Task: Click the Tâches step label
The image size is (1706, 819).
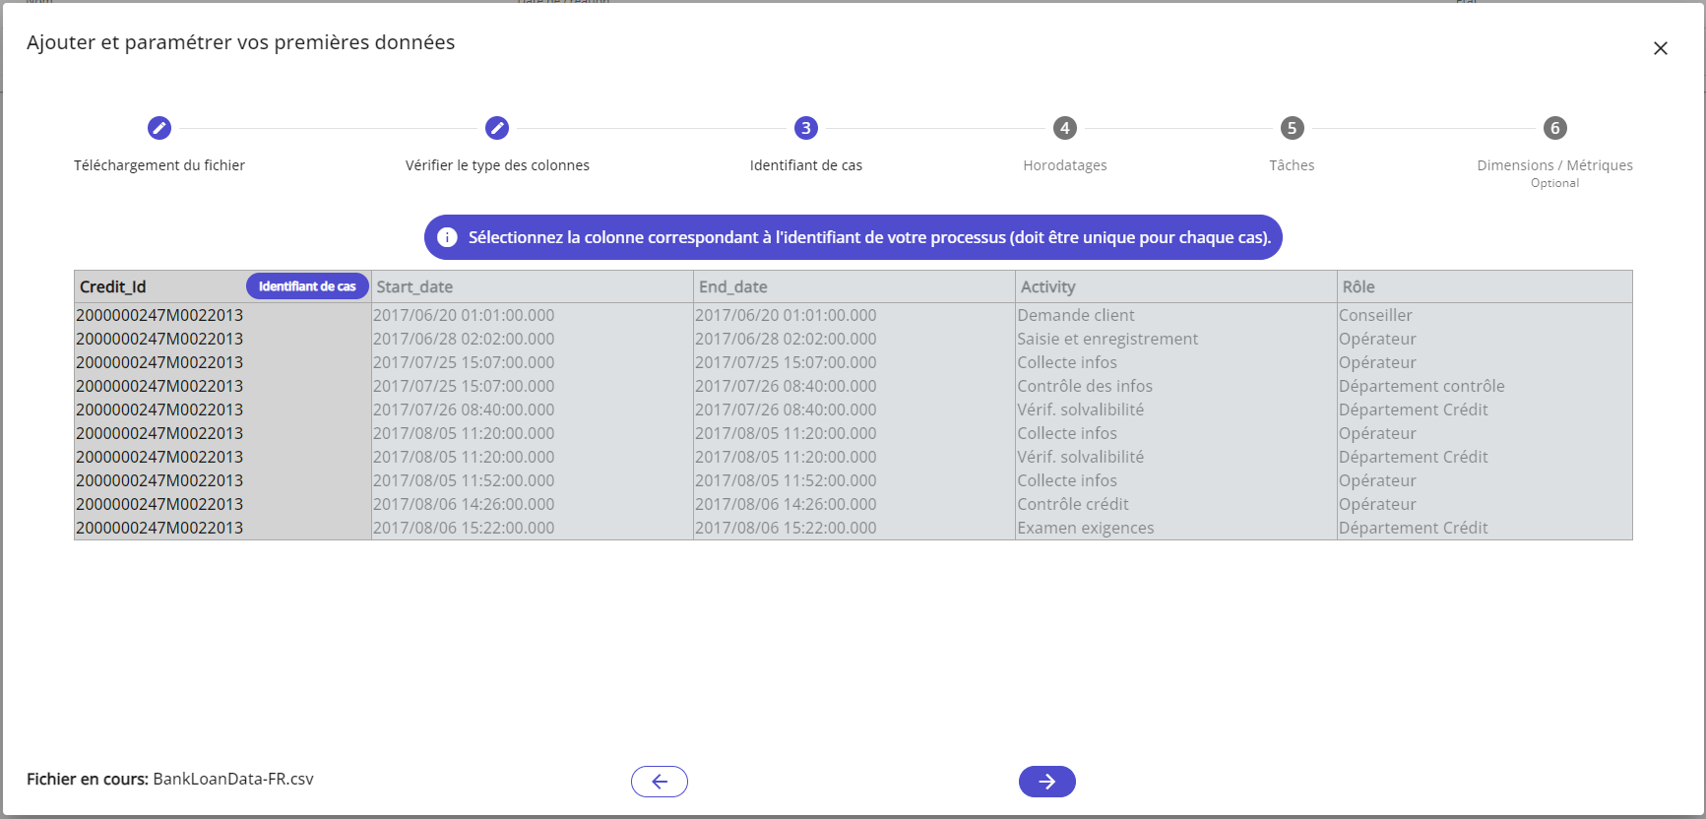Action: pyautogui.click(x=1292, y=165)
